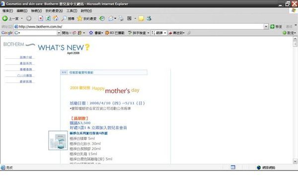Click the Mail envelope icon
The width and height of the screenshot is (298, 179).
coord(111,18)
